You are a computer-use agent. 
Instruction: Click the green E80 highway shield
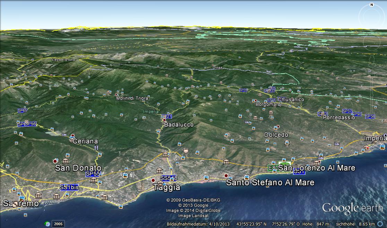(273, 168)
